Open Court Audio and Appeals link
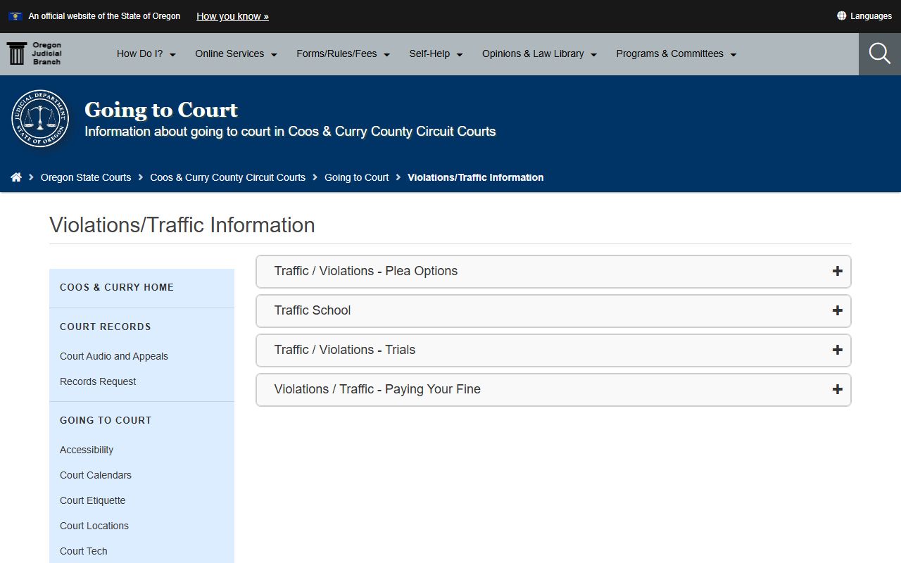 [x=114, y=356]
